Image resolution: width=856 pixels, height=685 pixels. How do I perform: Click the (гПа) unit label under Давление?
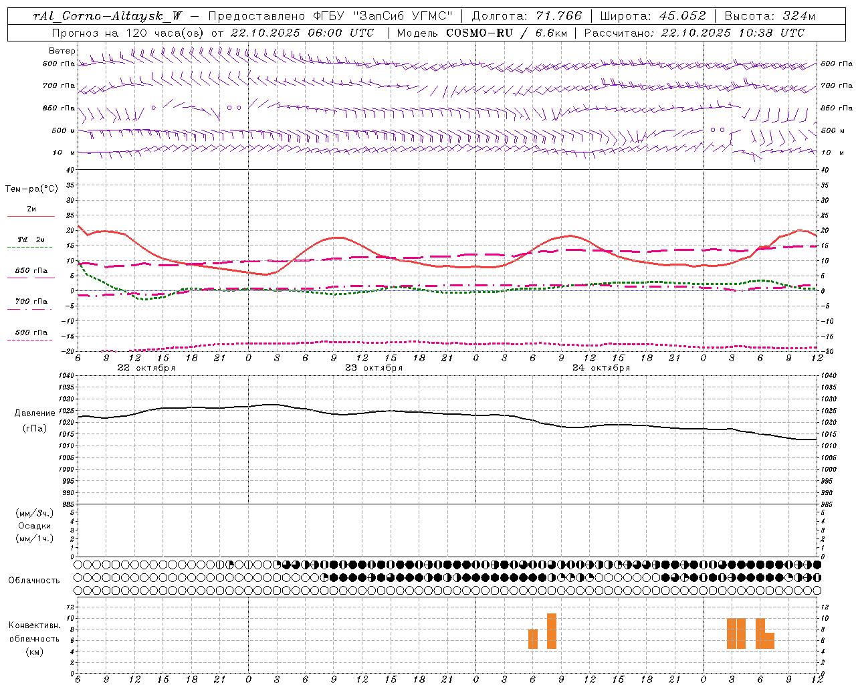click(x=35, y=429)
